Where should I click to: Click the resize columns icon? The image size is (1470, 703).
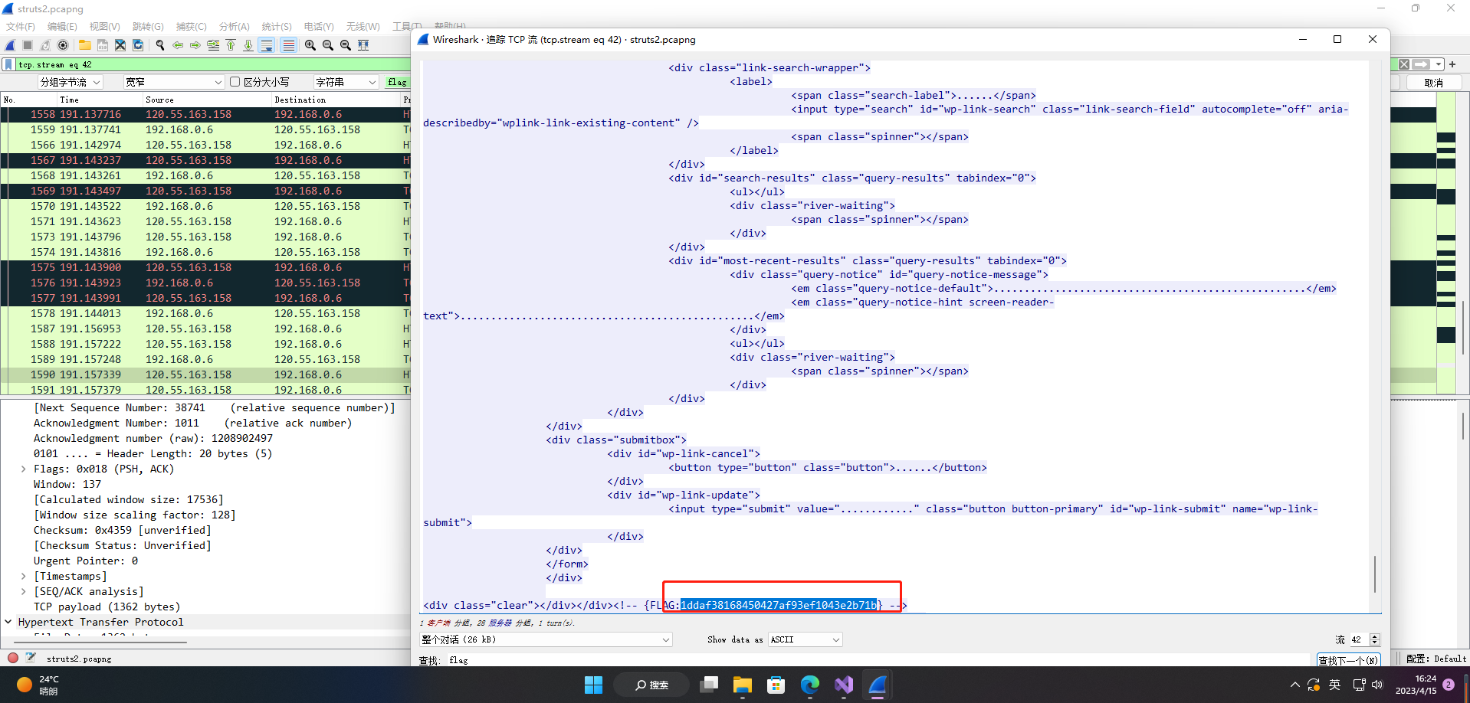pos(363,45)
